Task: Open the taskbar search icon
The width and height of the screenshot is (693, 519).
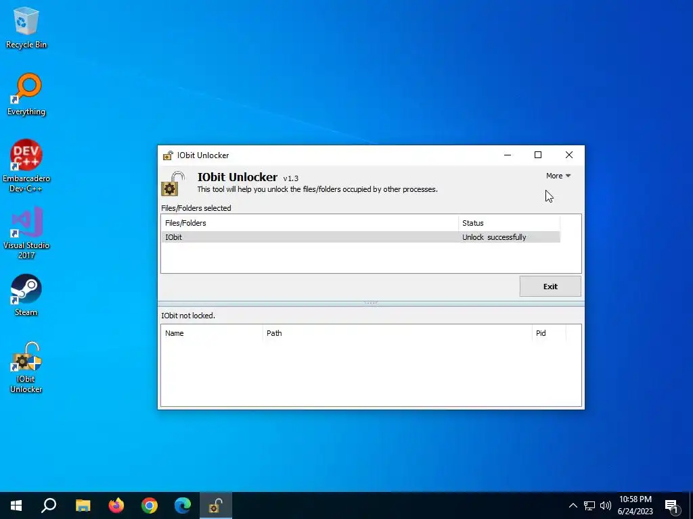Action: (x=49, y=505)
